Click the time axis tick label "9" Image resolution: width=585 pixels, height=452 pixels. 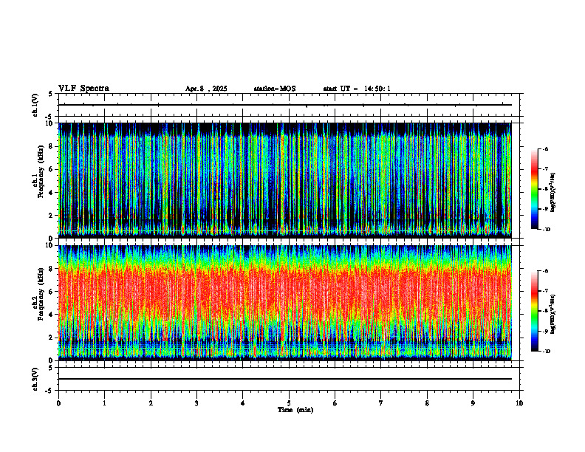473,403
